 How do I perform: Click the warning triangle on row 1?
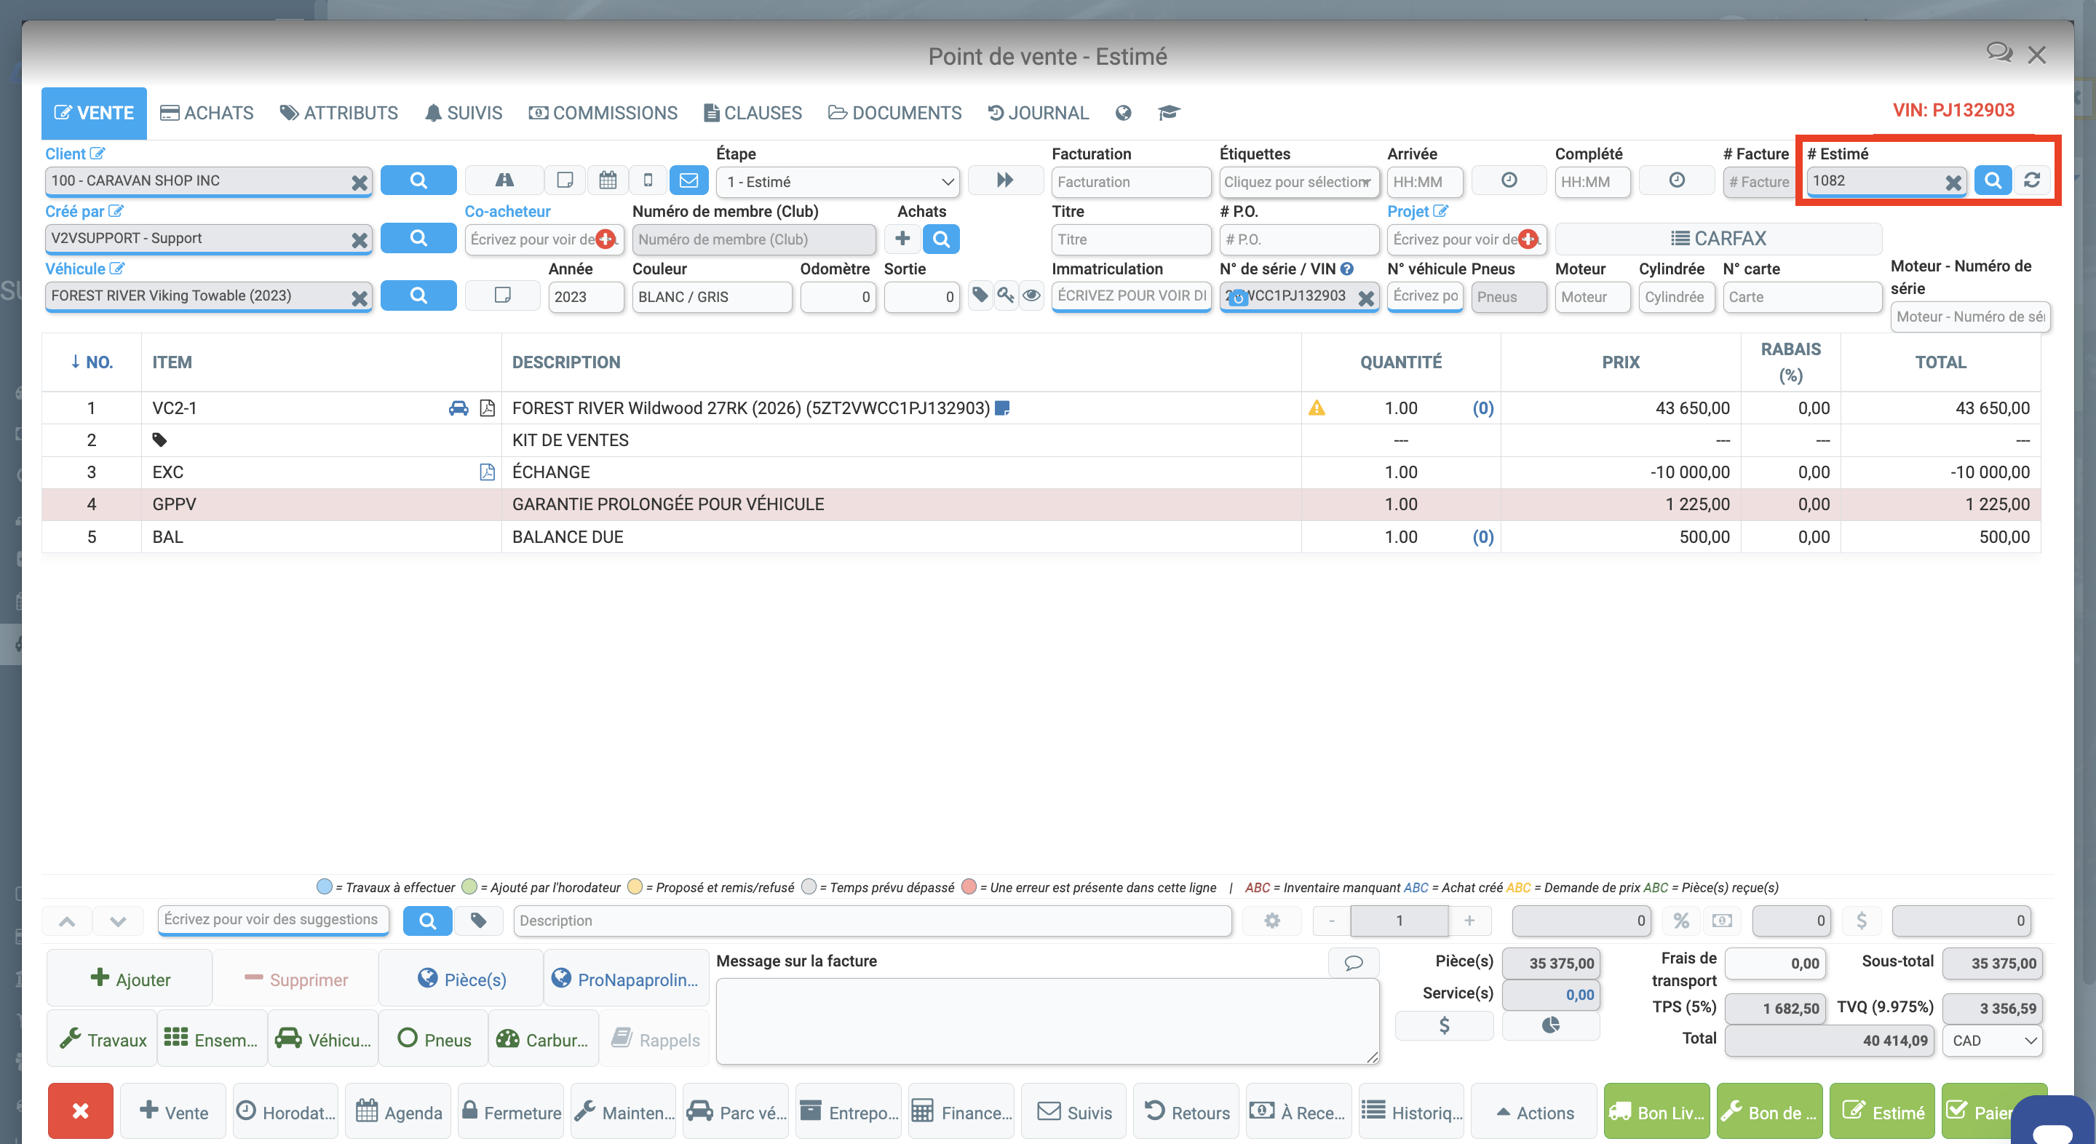tap(1317, 408)
